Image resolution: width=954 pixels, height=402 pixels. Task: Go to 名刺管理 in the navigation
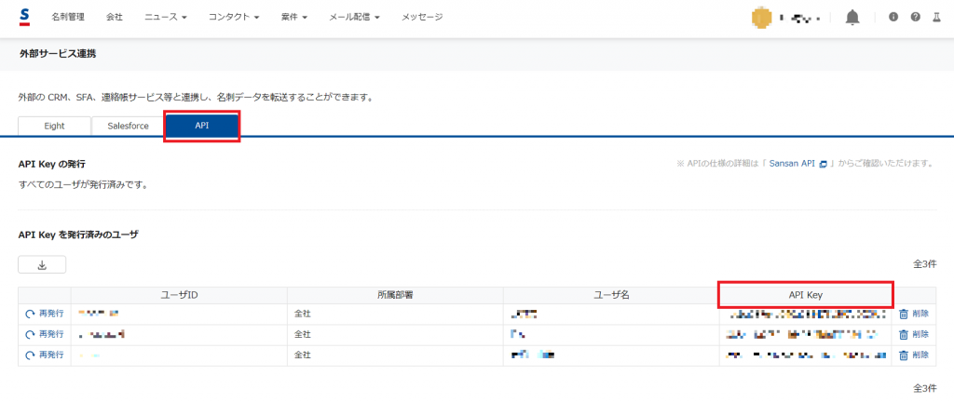pos(67,18)
